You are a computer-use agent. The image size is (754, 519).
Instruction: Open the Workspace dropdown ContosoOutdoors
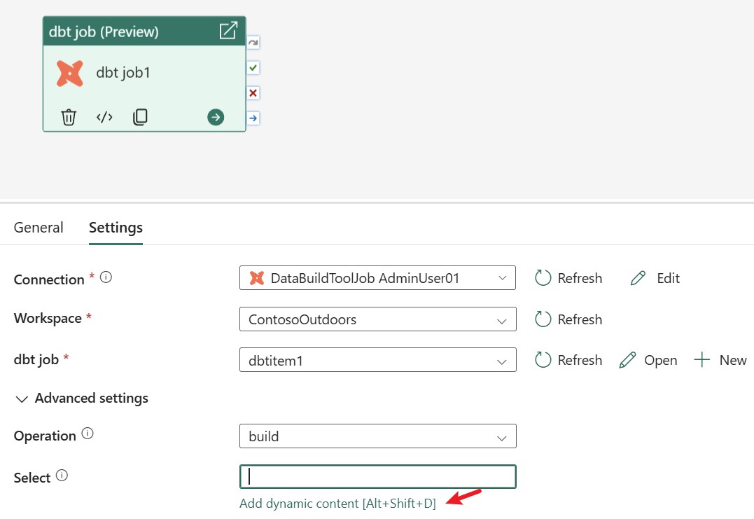[x=377, y=319]
